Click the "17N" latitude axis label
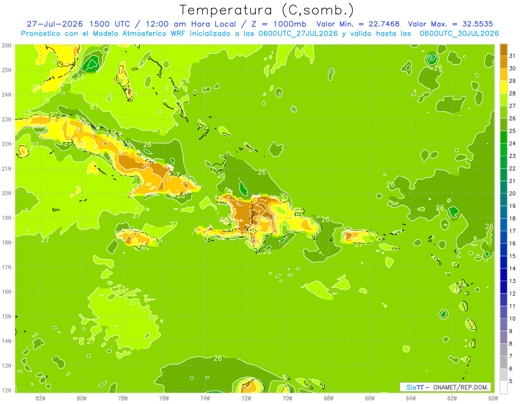Image resolution: width=524 pixels, height=404 pixels. (7, 267)
